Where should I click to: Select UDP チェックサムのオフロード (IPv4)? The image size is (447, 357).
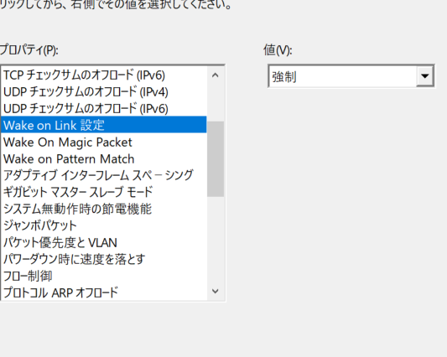[104, 92]
